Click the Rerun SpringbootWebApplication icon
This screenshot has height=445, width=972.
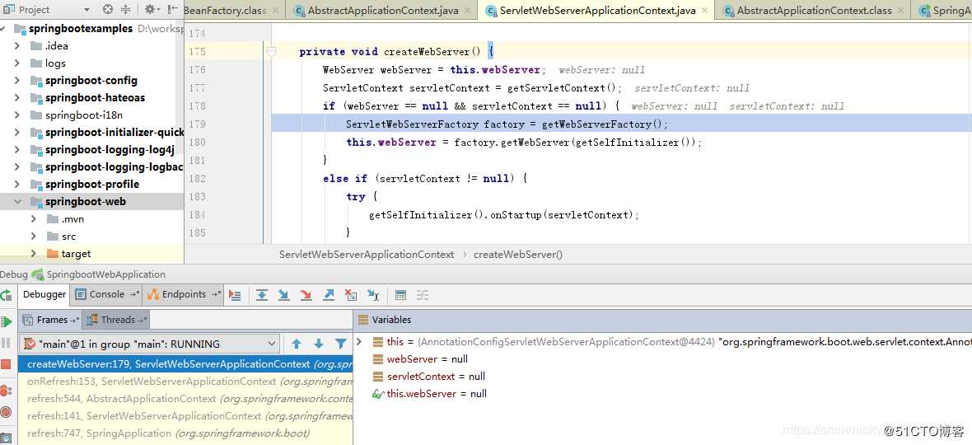click(x=7, y=296)
